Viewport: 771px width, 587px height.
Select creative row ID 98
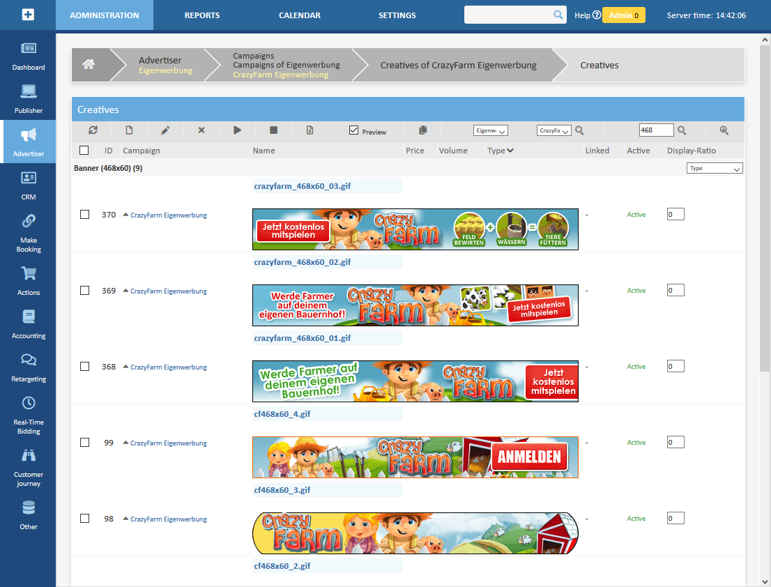[84, 519]
